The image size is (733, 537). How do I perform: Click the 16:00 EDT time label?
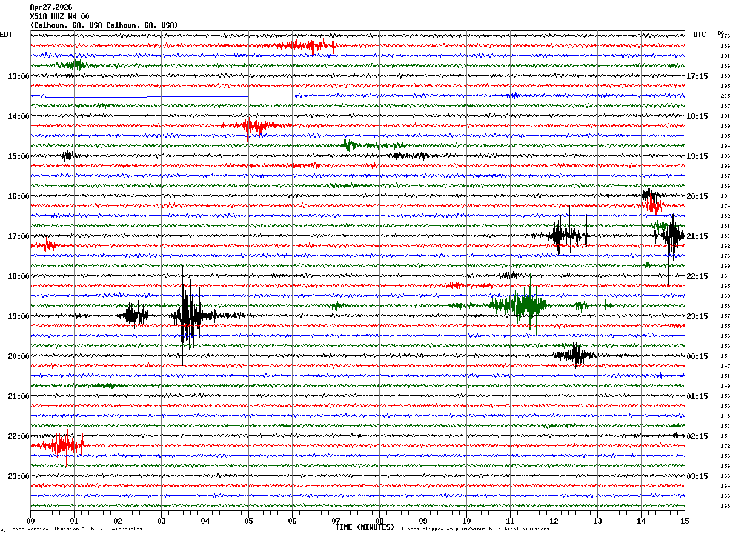point(18,196)
